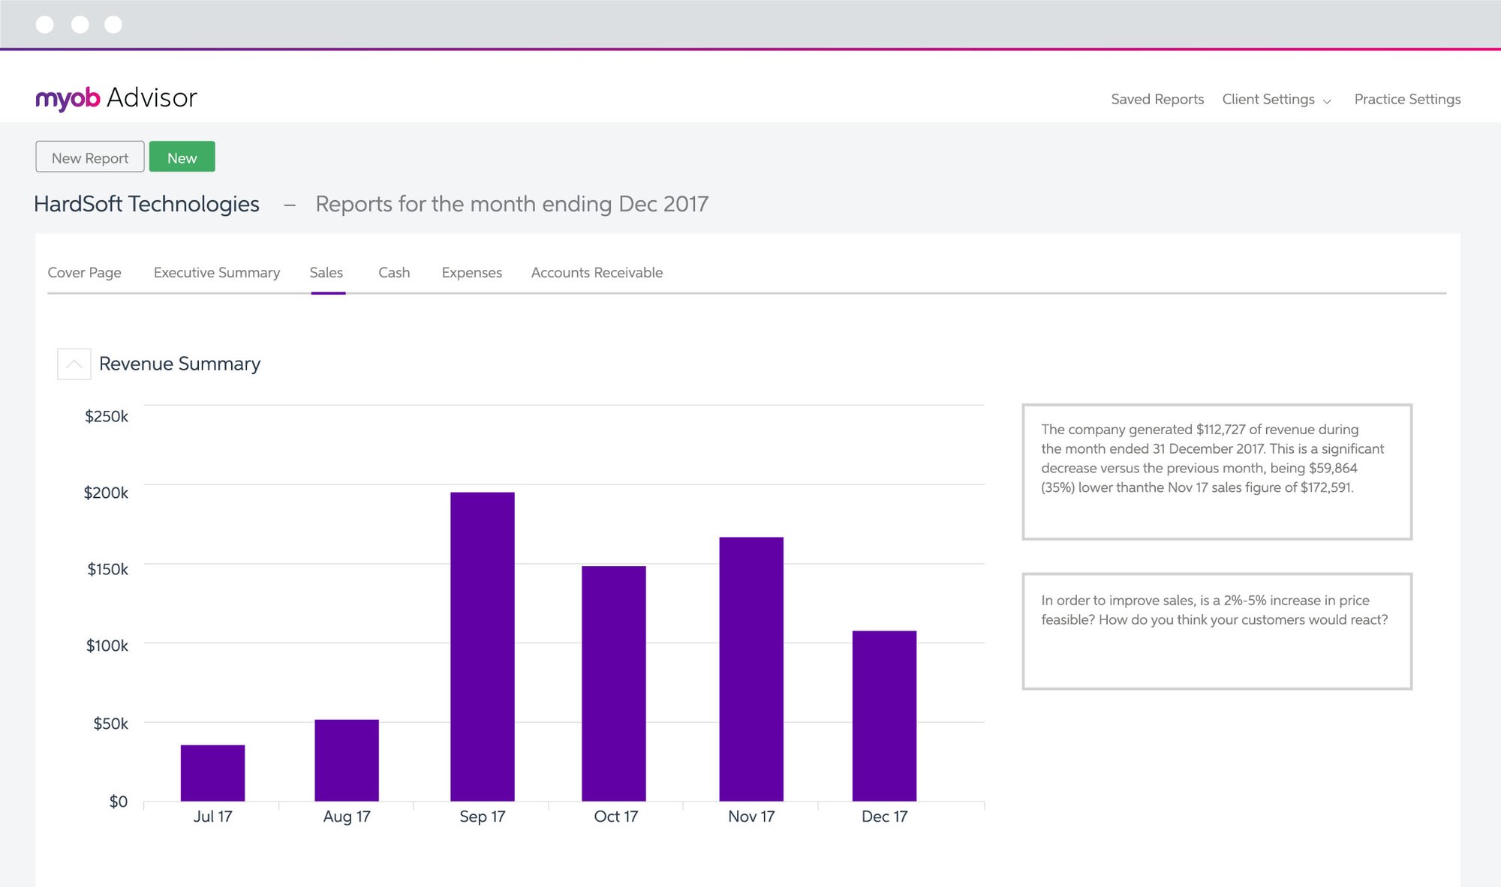Collapse the Revenue Summary section
This screenshot has height=887, width=1501.
[74, 364]
